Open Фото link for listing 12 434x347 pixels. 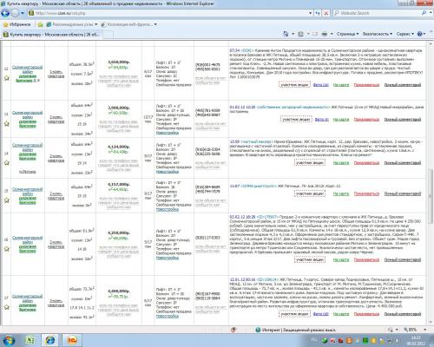pyautogui.click(x=321, y=85)
